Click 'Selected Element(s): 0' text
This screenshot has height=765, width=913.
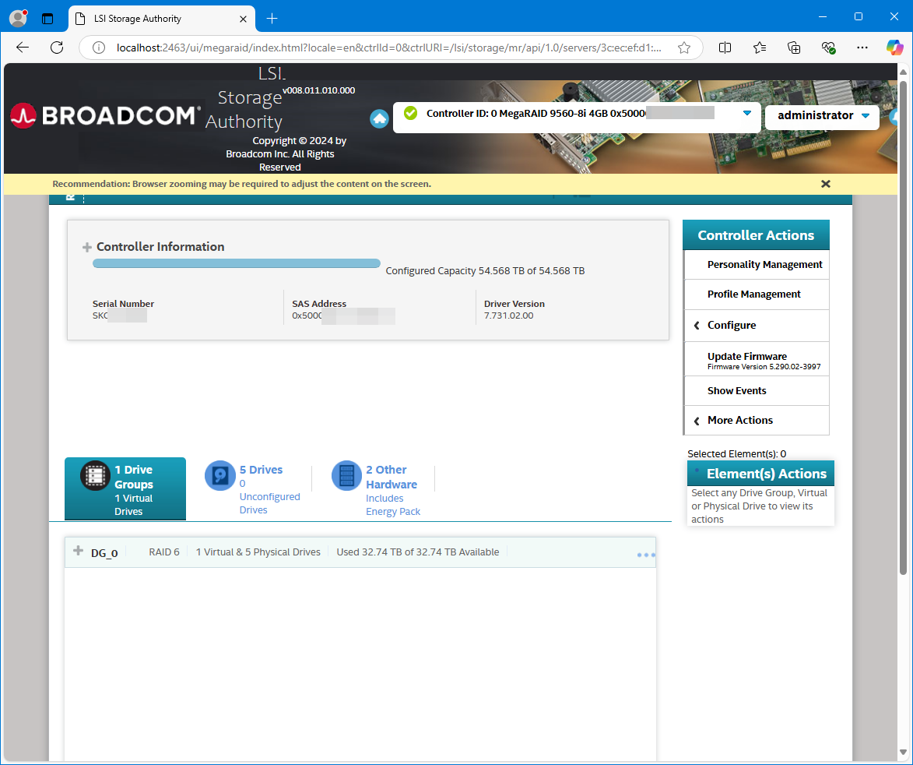736,453
